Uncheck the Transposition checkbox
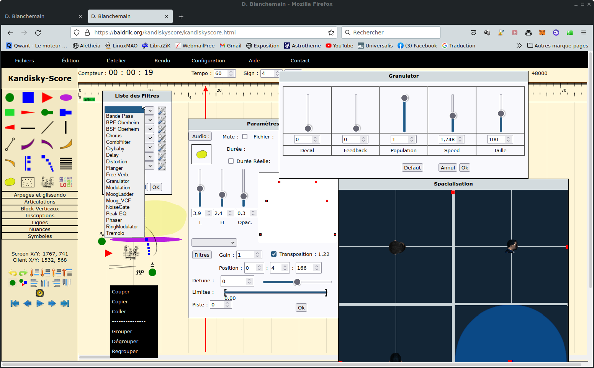 pyautogui.click(x=274, y=254)
